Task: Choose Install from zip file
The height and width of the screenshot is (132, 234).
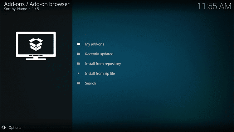Action: pyautogui.click(x=100, y=74)
